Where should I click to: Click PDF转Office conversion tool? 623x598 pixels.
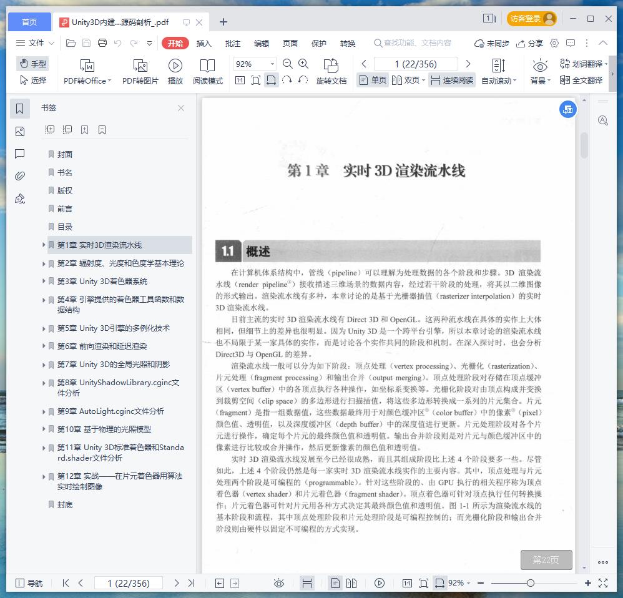(87, 72)
